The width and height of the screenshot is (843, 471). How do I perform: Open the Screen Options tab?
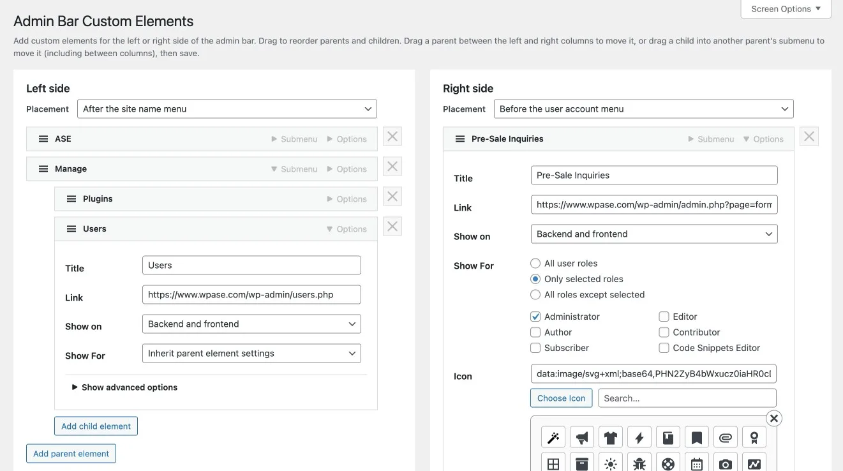coord(786,9)
